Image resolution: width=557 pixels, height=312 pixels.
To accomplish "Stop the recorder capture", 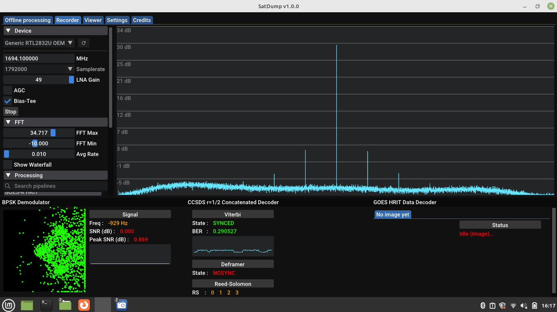I will pos(11,111).
